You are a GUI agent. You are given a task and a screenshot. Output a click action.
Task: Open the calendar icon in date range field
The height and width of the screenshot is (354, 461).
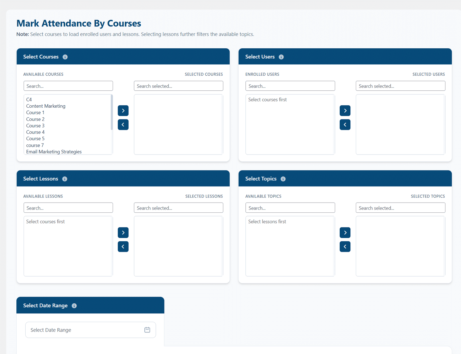[147, 330]
